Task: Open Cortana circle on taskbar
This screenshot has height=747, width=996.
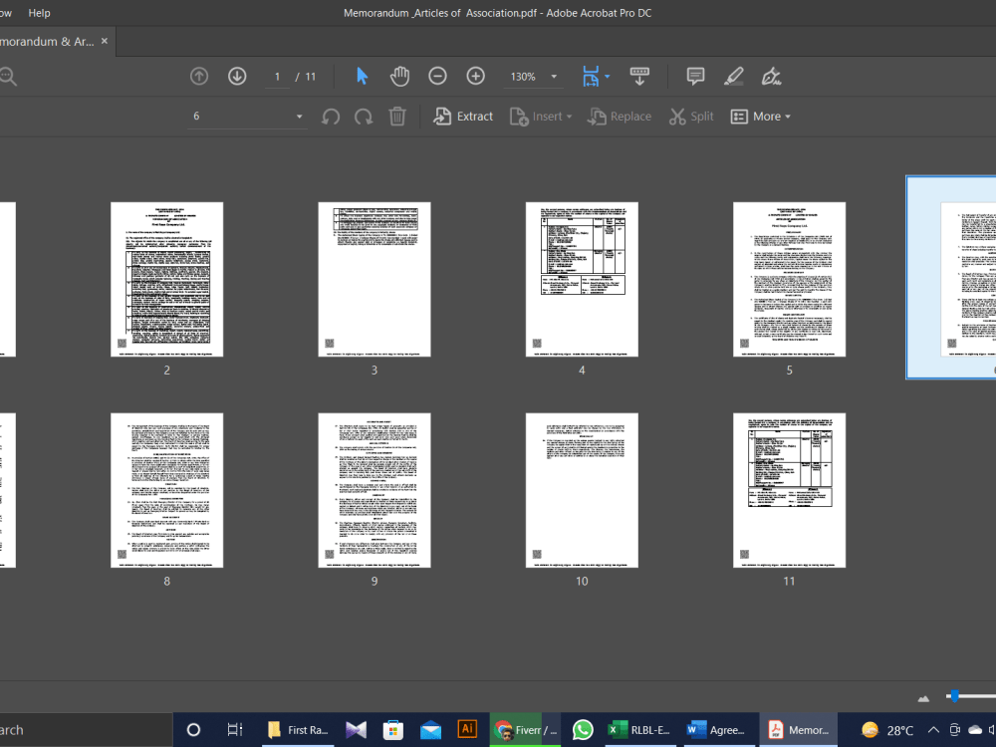Action: pyautogui.click(x=193, y=730)
